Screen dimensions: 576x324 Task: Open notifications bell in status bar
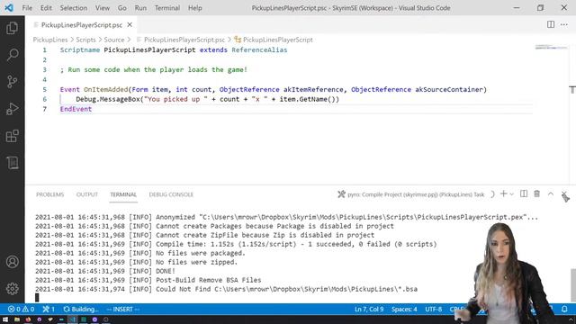564,310
